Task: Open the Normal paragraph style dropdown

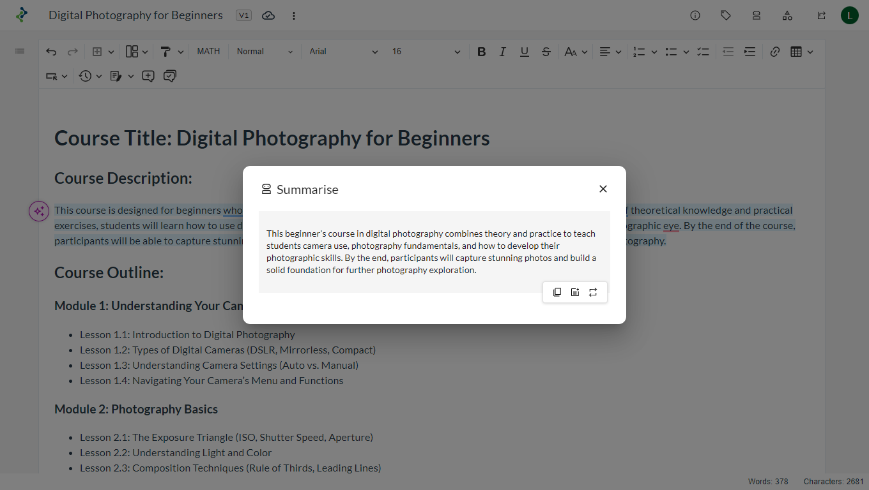Action: [x=265, y=52]
